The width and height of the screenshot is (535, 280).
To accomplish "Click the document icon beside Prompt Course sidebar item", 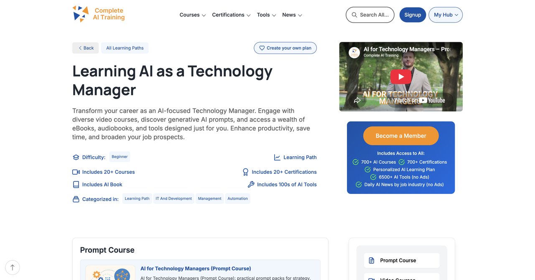I will pos(372,260).
